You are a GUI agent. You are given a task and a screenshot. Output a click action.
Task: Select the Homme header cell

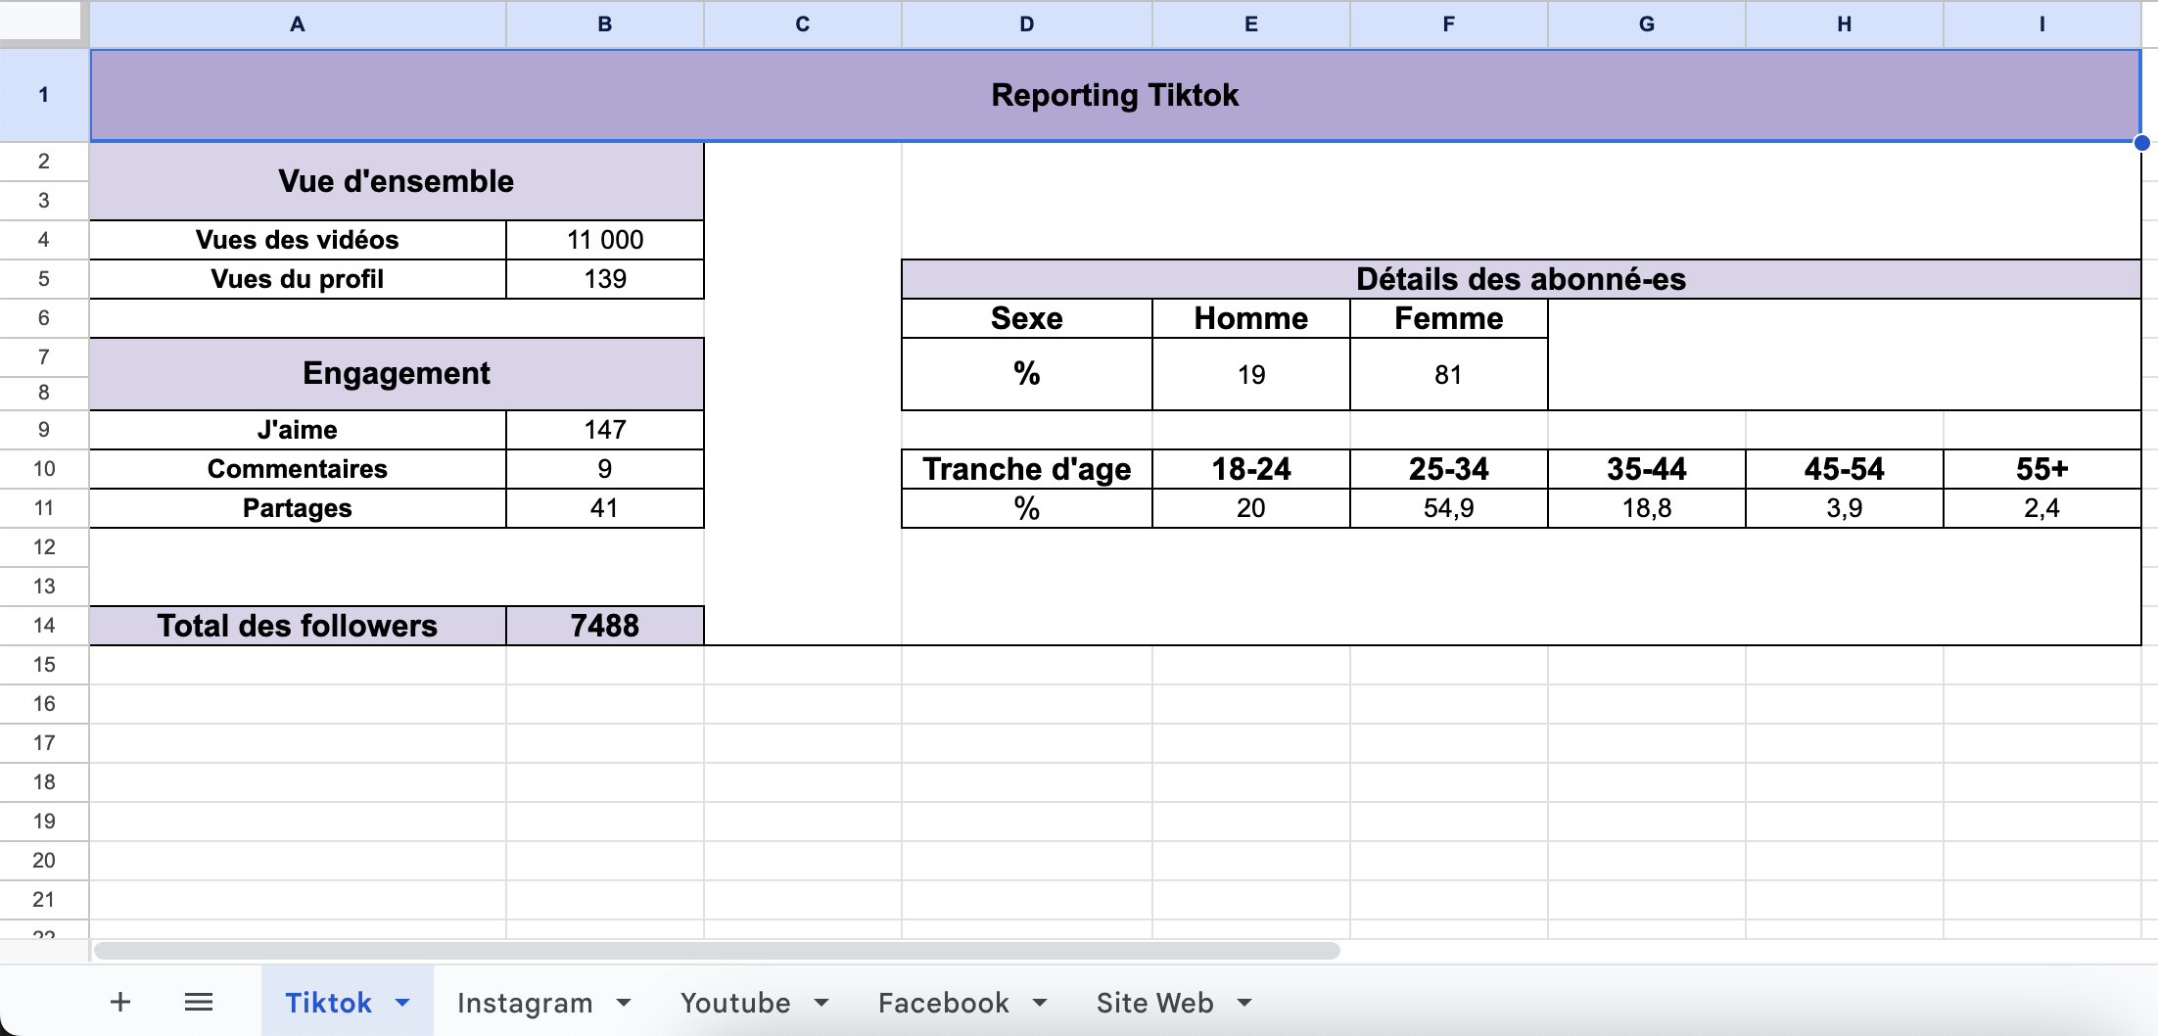(1251, 318)
